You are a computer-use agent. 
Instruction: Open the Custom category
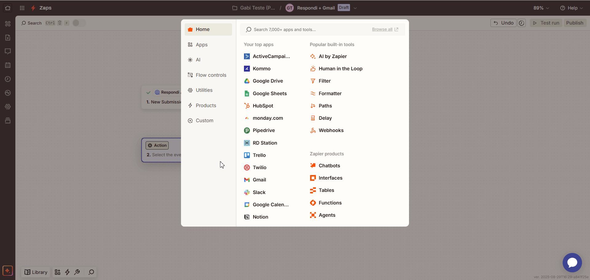(208, 121)
